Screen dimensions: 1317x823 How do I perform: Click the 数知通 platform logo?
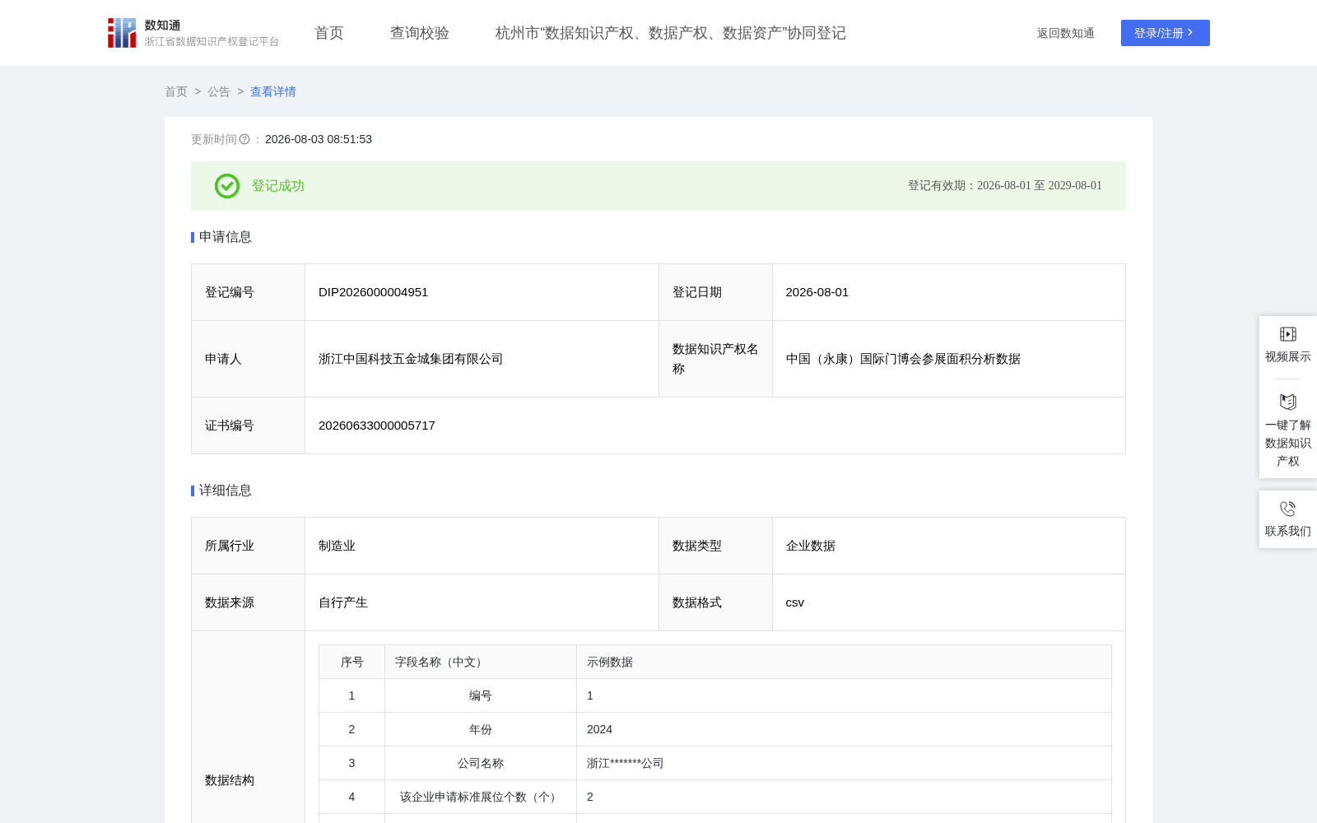point(193,33)
